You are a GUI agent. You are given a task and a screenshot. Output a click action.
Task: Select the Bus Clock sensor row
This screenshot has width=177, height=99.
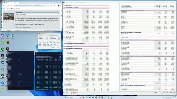point(87,31)
